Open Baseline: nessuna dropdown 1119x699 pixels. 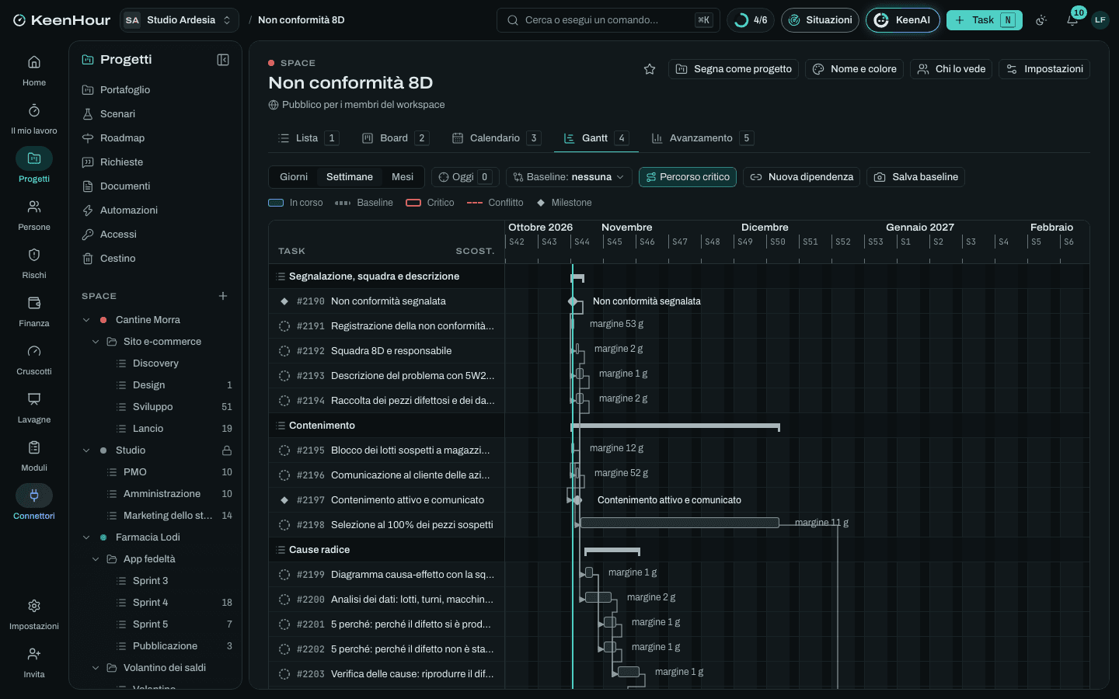coord(569,177)
